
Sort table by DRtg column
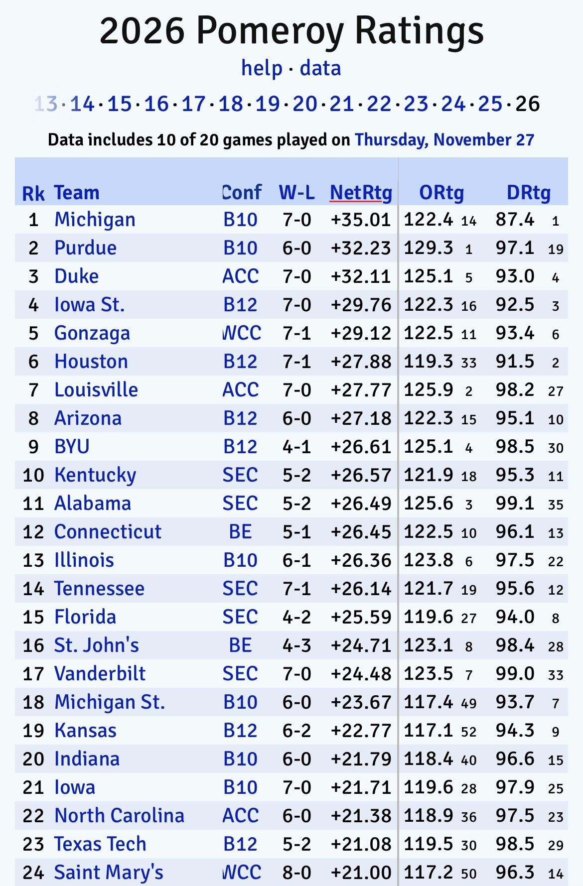click(528, 193)
